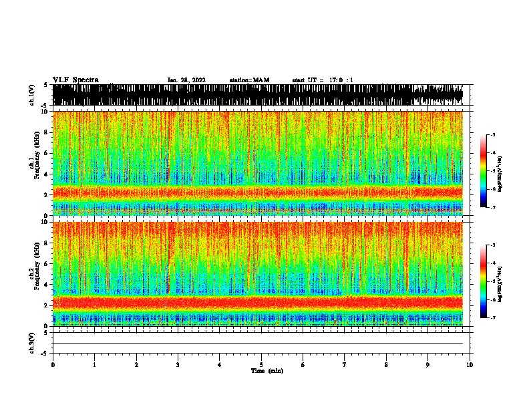Click time axis tick label '5'
The height and width of the screenshot is (409, 529).
coord(261,365)
